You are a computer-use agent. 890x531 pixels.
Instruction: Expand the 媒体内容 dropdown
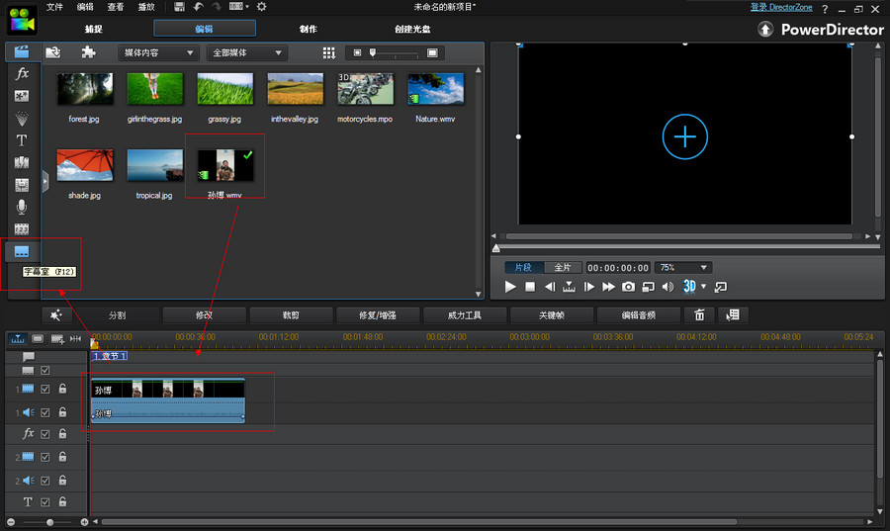[x=158, y=52]
